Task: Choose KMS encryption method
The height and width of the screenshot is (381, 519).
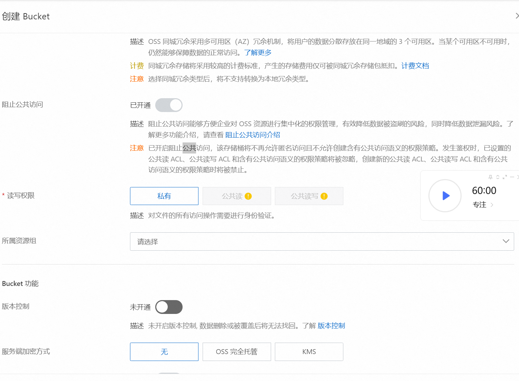Action: 309,352
